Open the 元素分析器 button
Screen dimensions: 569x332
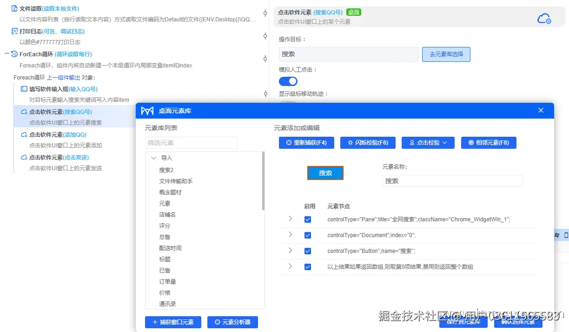[232, 322]
